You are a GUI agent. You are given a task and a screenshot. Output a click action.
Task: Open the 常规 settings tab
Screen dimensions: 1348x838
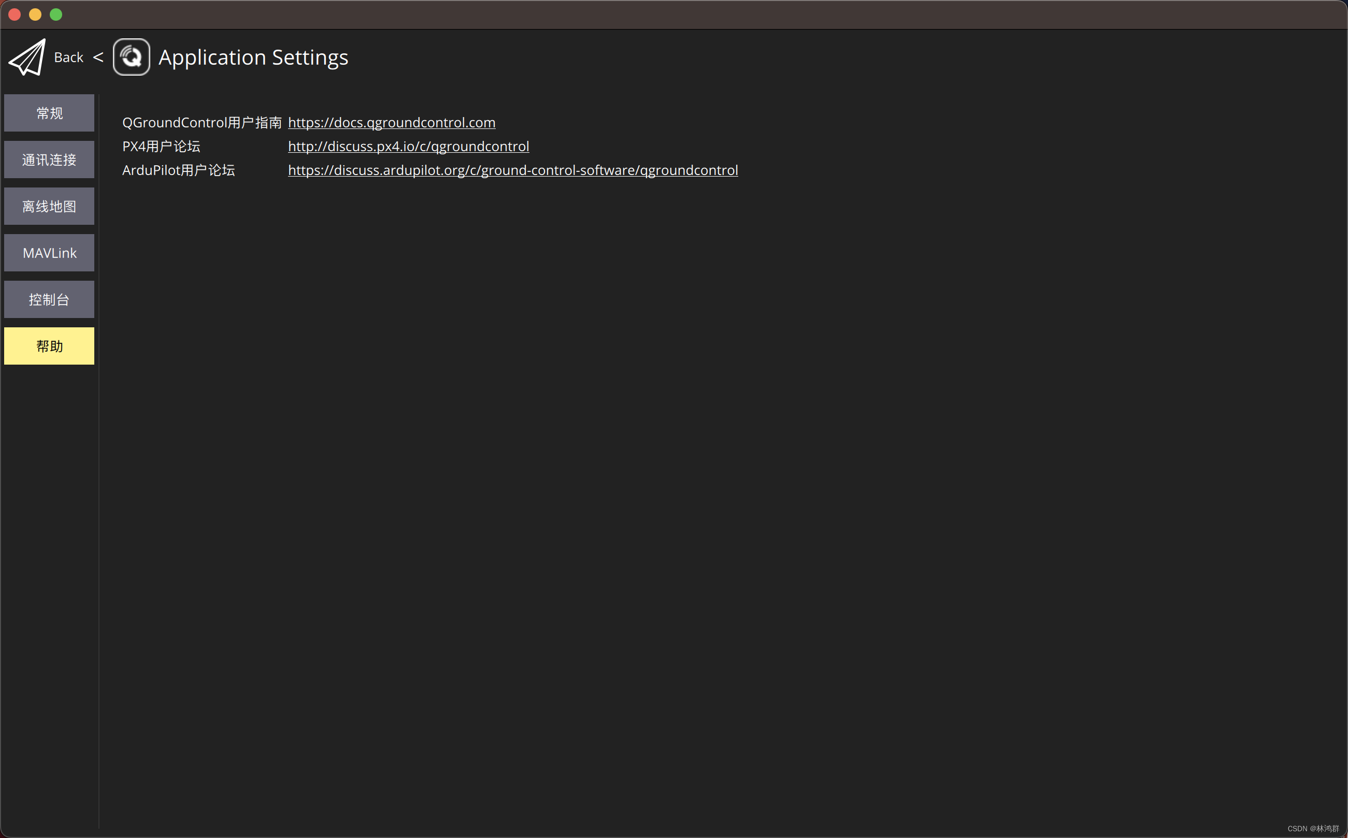49,113
